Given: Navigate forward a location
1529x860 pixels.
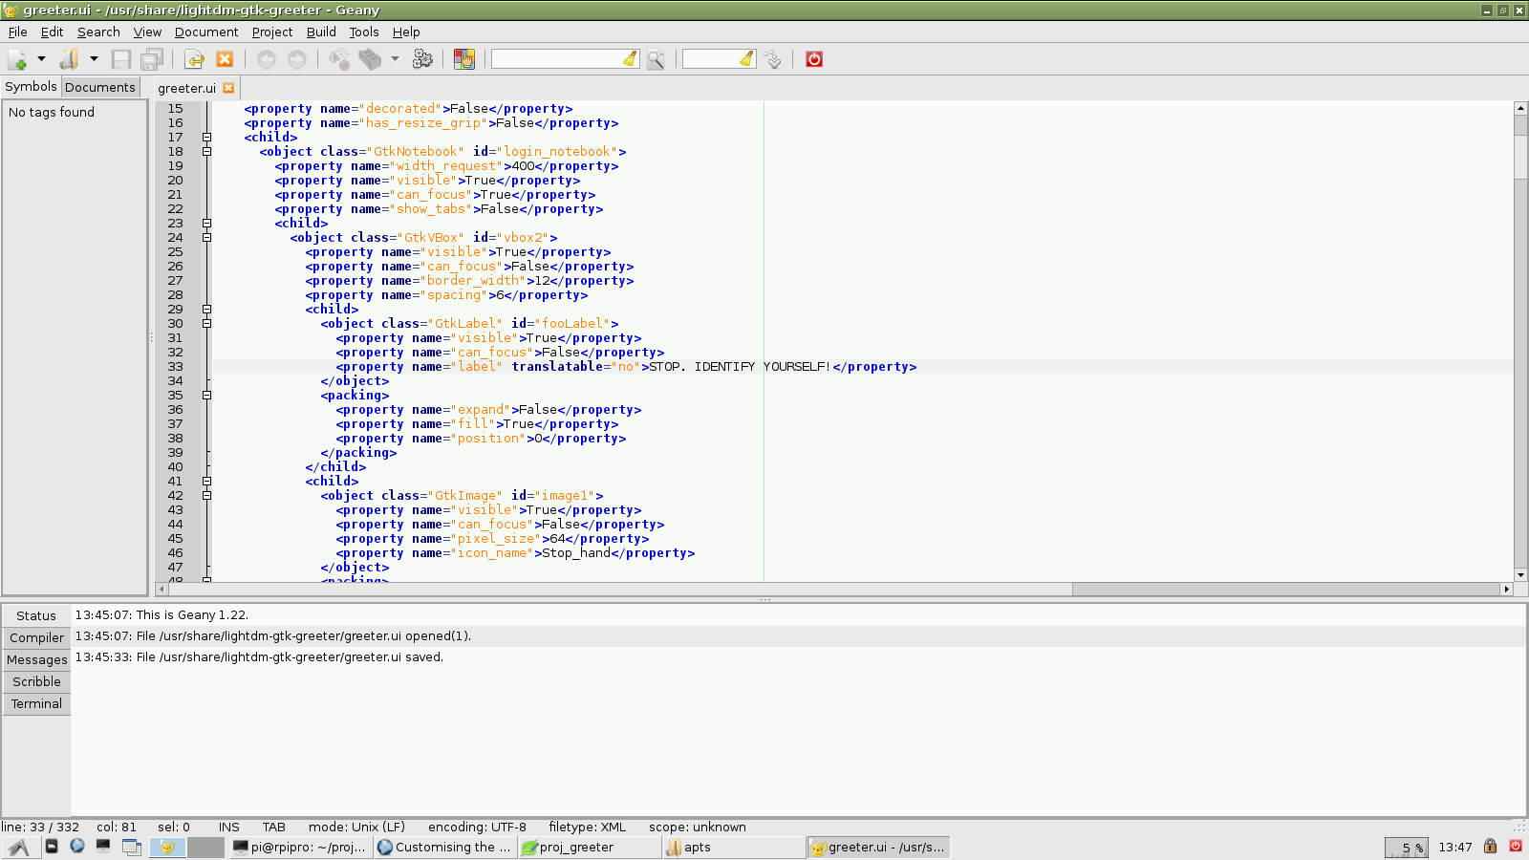Looking at the screenshot, I should (x=297, y=59).
